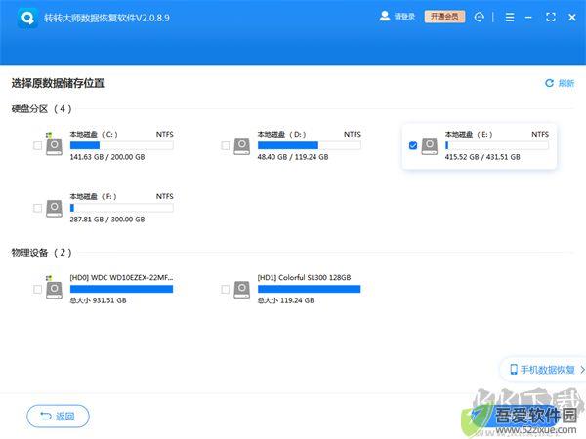
Task: Uncheck the local disk E: checkbox
Action: coord(413,145)
